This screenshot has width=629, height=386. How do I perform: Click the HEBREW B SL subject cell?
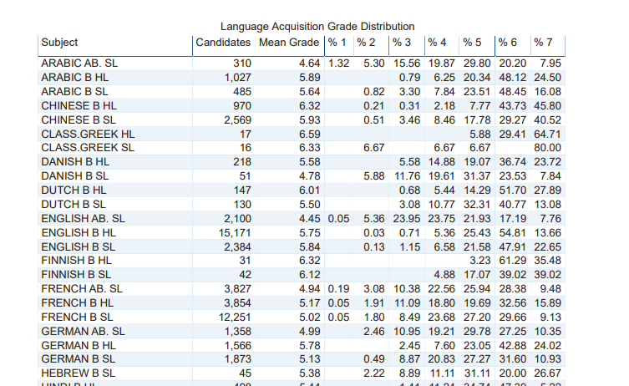79,373
